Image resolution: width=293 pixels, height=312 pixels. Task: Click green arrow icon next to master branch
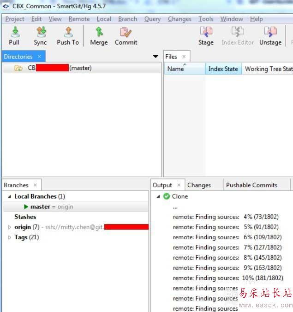click(26, 207)
